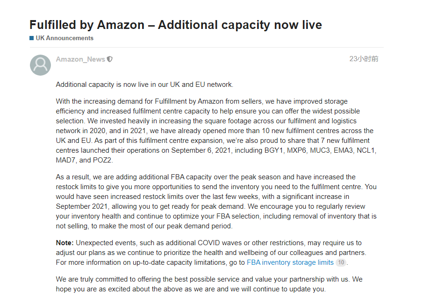Screen dimensions: 423x304
Task: Click the sentence 'Additional capacity is now live'
Action: [x=144, y=85]
